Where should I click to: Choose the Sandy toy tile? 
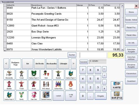click(21, 96)
